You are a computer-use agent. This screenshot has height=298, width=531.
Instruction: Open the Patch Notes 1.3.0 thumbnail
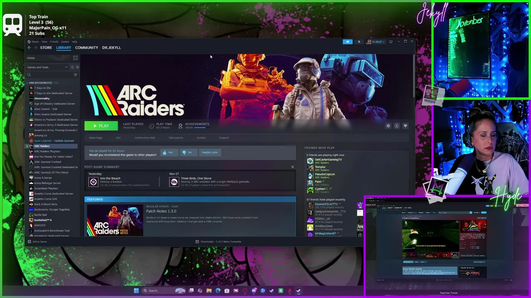pyautogui.click(x=115, y=221)
